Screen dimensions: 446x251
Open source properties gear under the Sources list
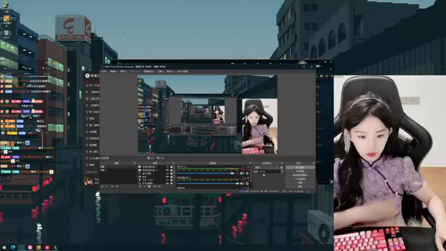[149, 186]
